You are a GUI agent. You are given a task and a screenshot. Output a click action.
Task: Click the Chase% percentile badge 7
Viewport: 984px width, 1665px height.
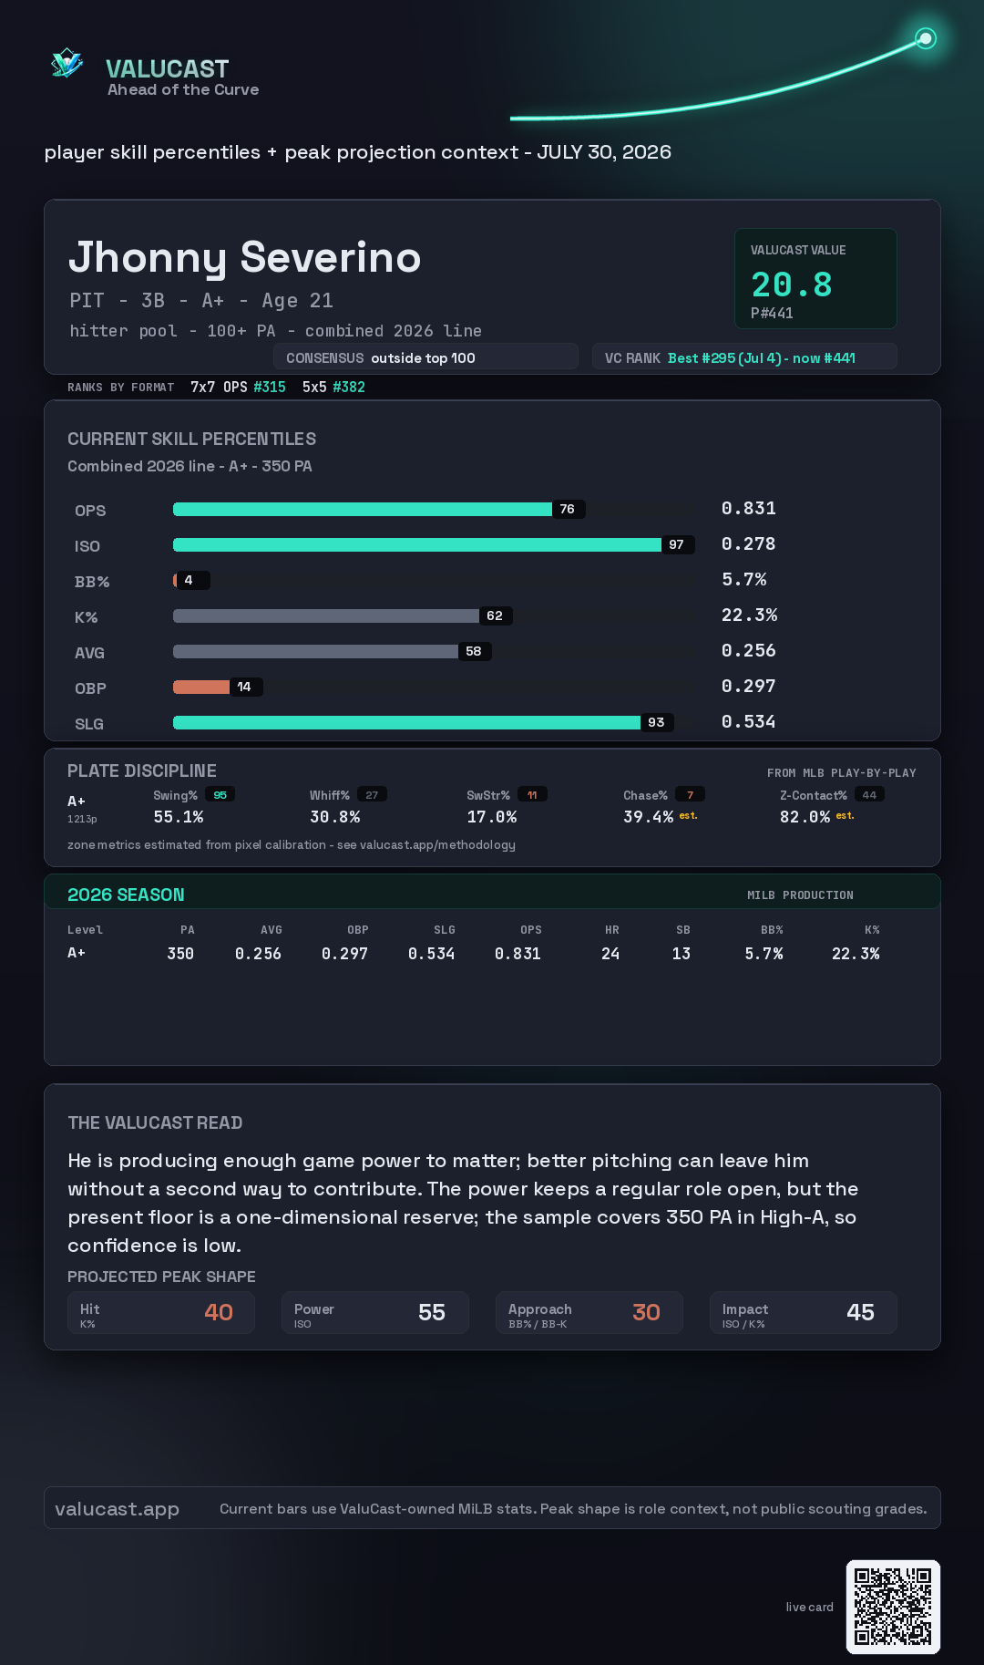tap(690, 795)
